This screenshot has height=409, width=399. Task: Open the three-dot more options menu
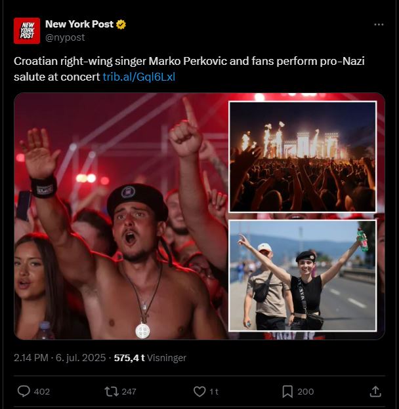coord(379,24)
